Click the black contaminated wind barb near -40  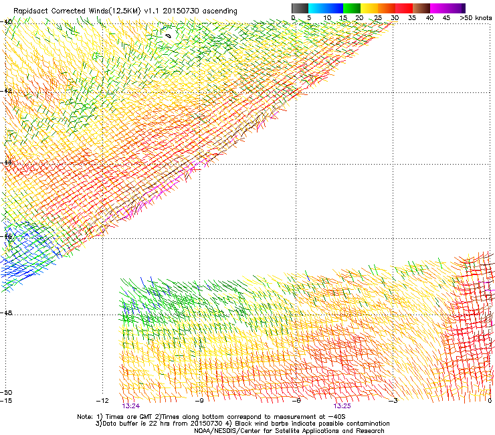169,35
